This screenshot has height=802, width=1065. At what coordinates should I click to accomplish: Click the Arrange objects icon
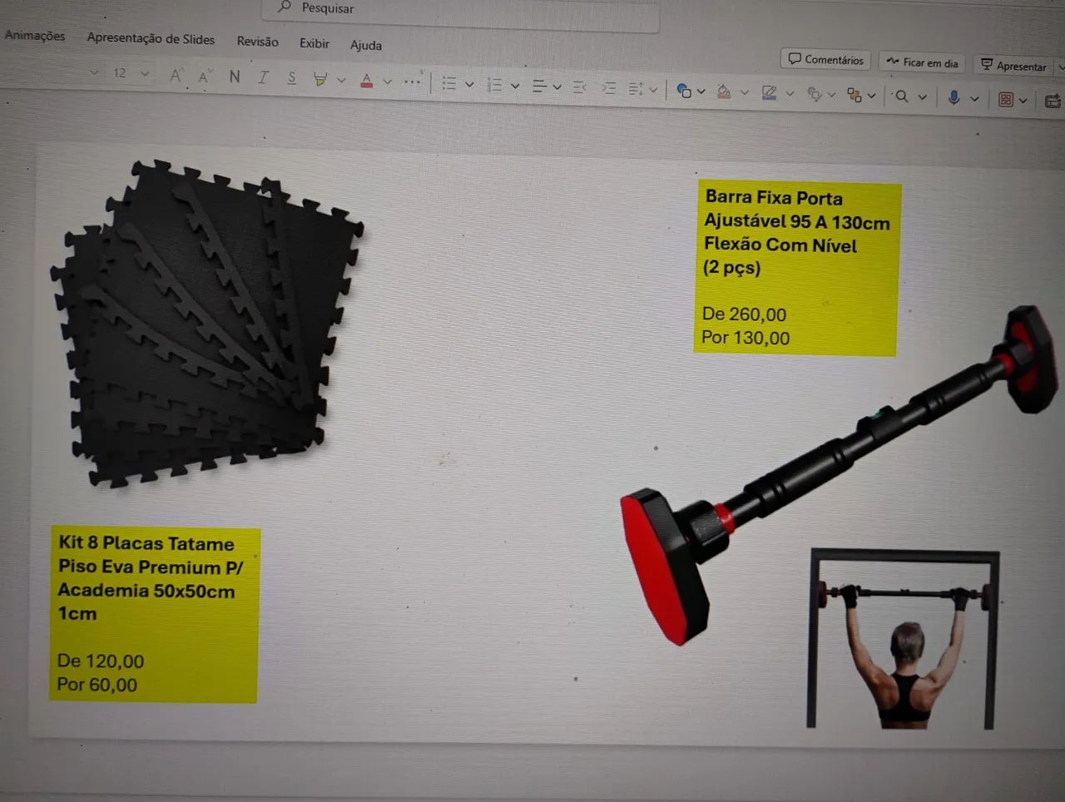854,95
